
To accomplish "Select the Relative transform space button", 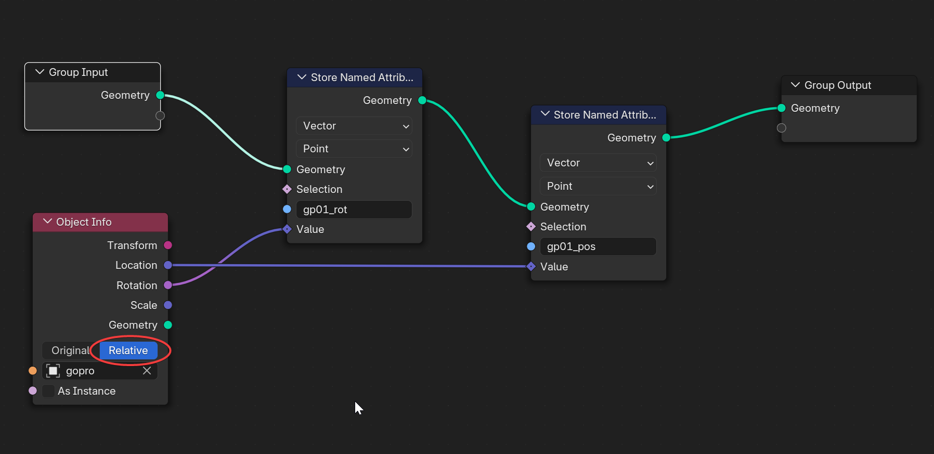I will [x=128, y=351].
